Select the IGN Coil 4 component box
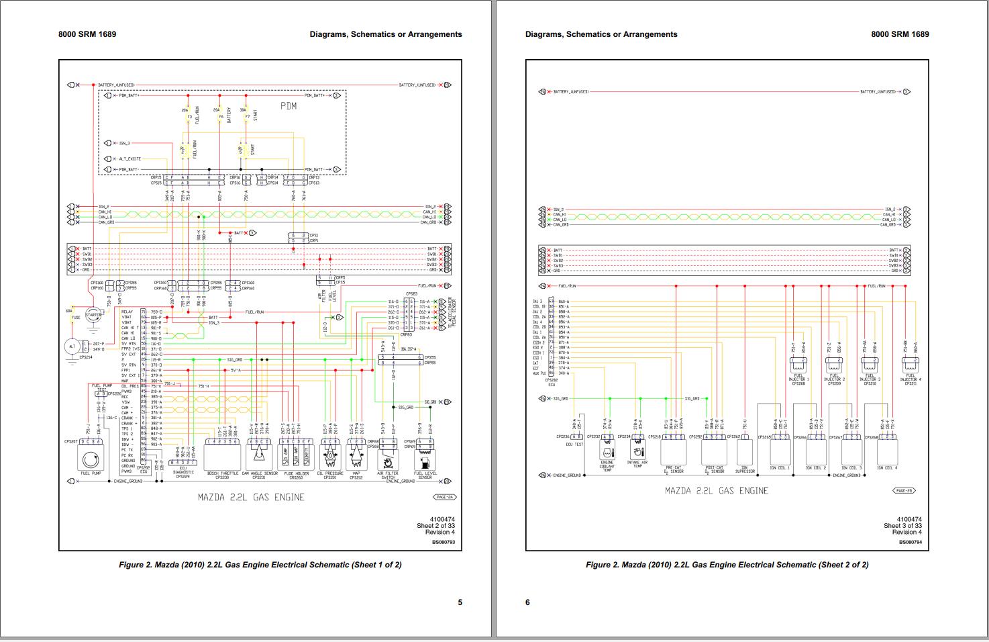 tap(887, 453)
